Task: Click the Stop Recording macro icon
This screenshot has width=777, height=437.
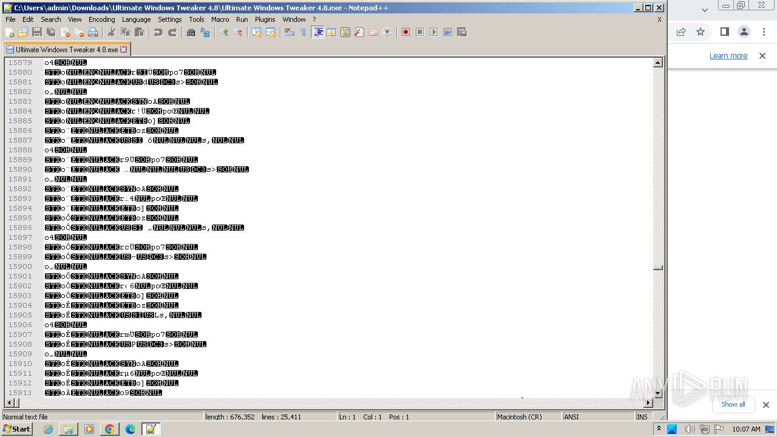Action: pos(419,32)
